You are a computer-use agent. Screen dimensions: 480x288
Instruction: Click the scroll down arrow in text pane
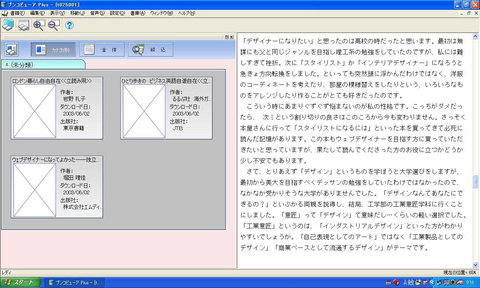(x=475, y=265)
